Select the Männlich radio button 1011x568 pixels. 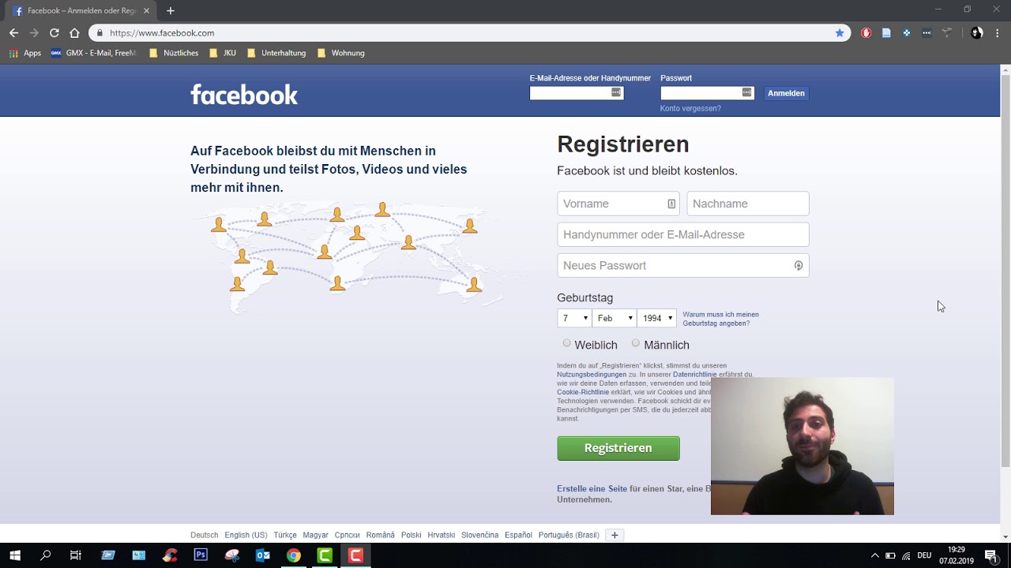[636, 343]
